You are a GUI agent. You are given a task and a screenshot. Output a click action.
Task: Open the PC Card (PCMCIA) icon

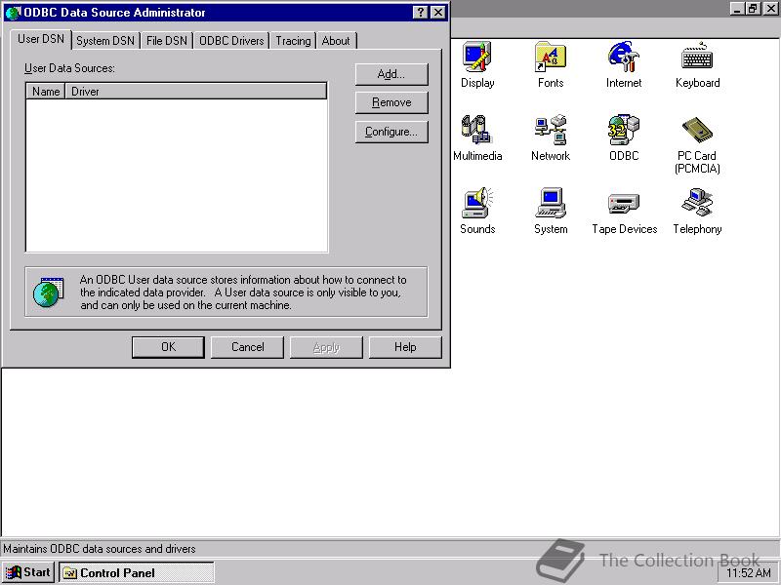click(x=697, y=144)
